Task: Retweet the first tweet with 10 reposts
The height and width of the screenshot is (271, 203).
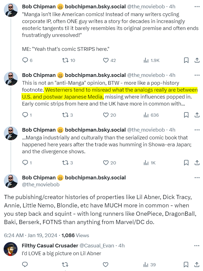Action: [65, 60]
